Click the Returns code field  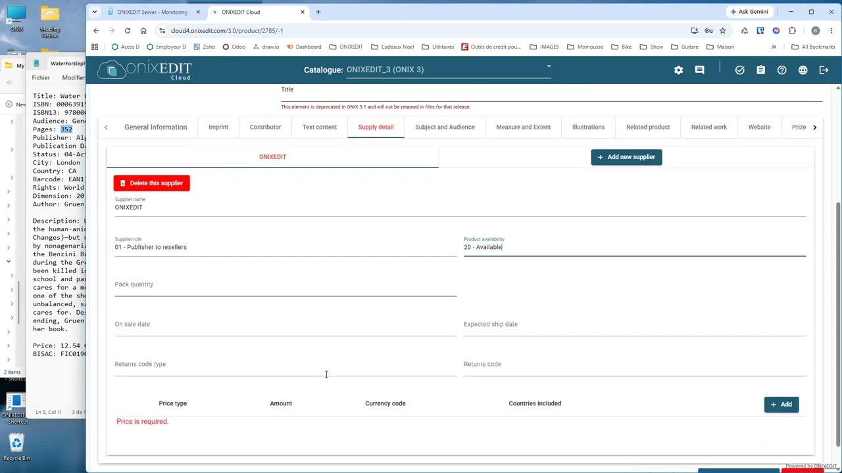pyautogui.click(x=635, y=365)
